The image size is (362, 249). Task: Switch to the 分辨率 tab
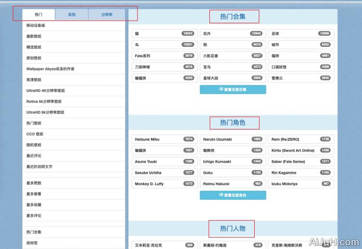pyautogui.click(x=107, y=15)
